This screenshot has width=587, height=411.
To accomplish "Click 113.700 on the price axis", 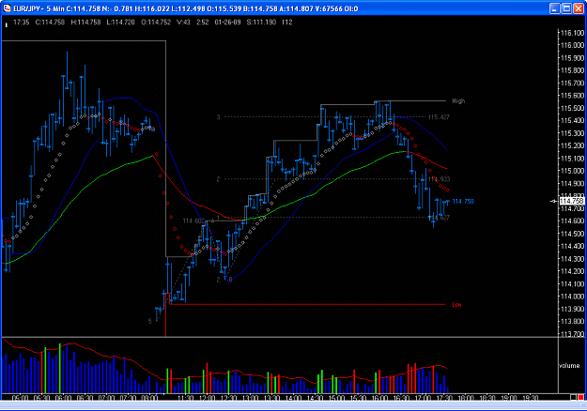I will pos(572,334).
